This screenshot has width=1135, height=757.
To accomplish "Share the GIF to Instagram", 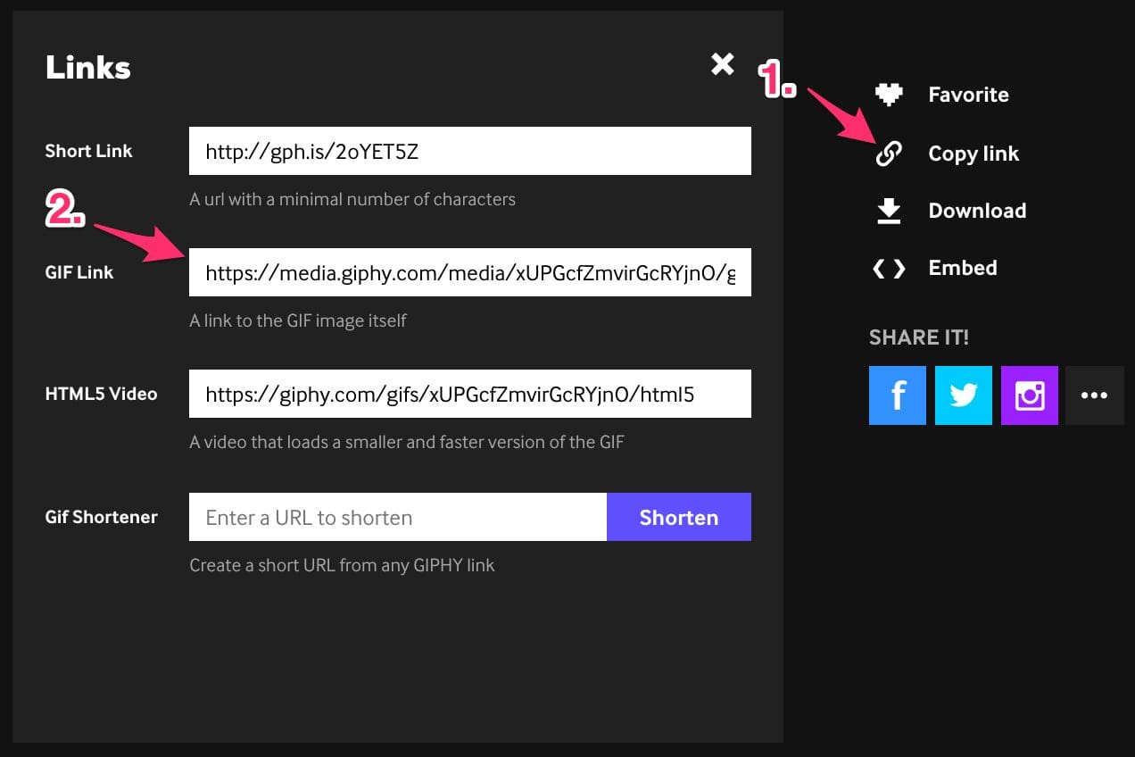I will (x=1029, y=395).
